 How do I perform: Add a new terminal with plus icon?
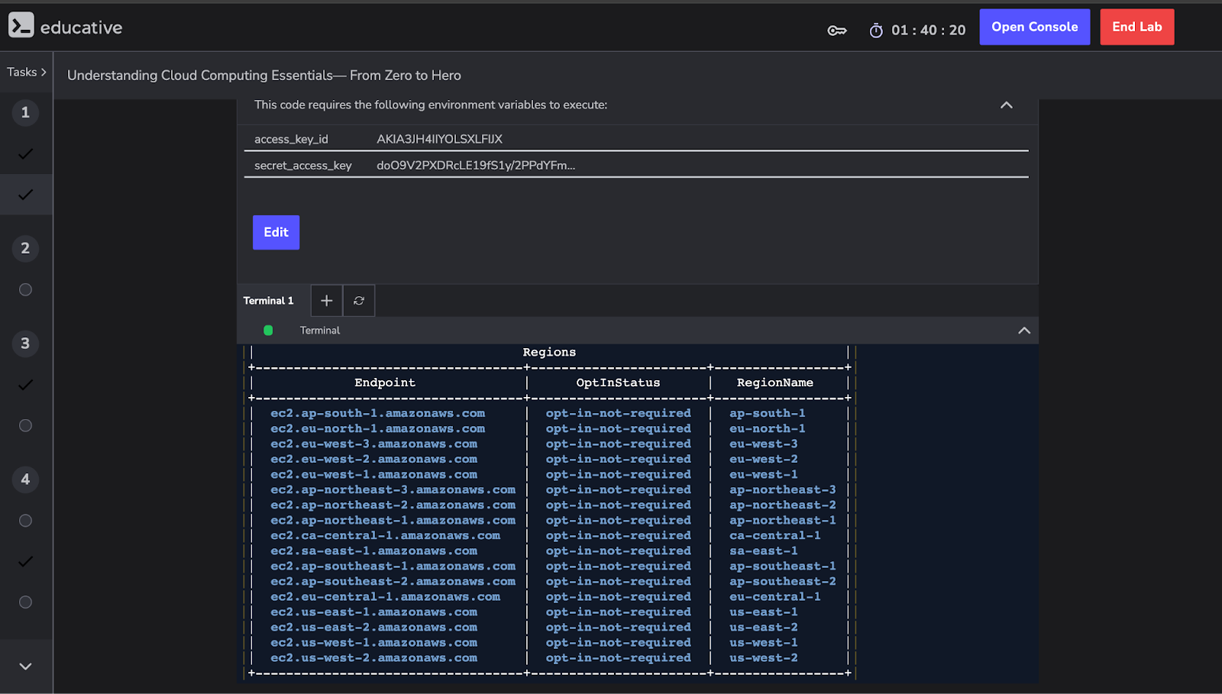click(327, 301)
